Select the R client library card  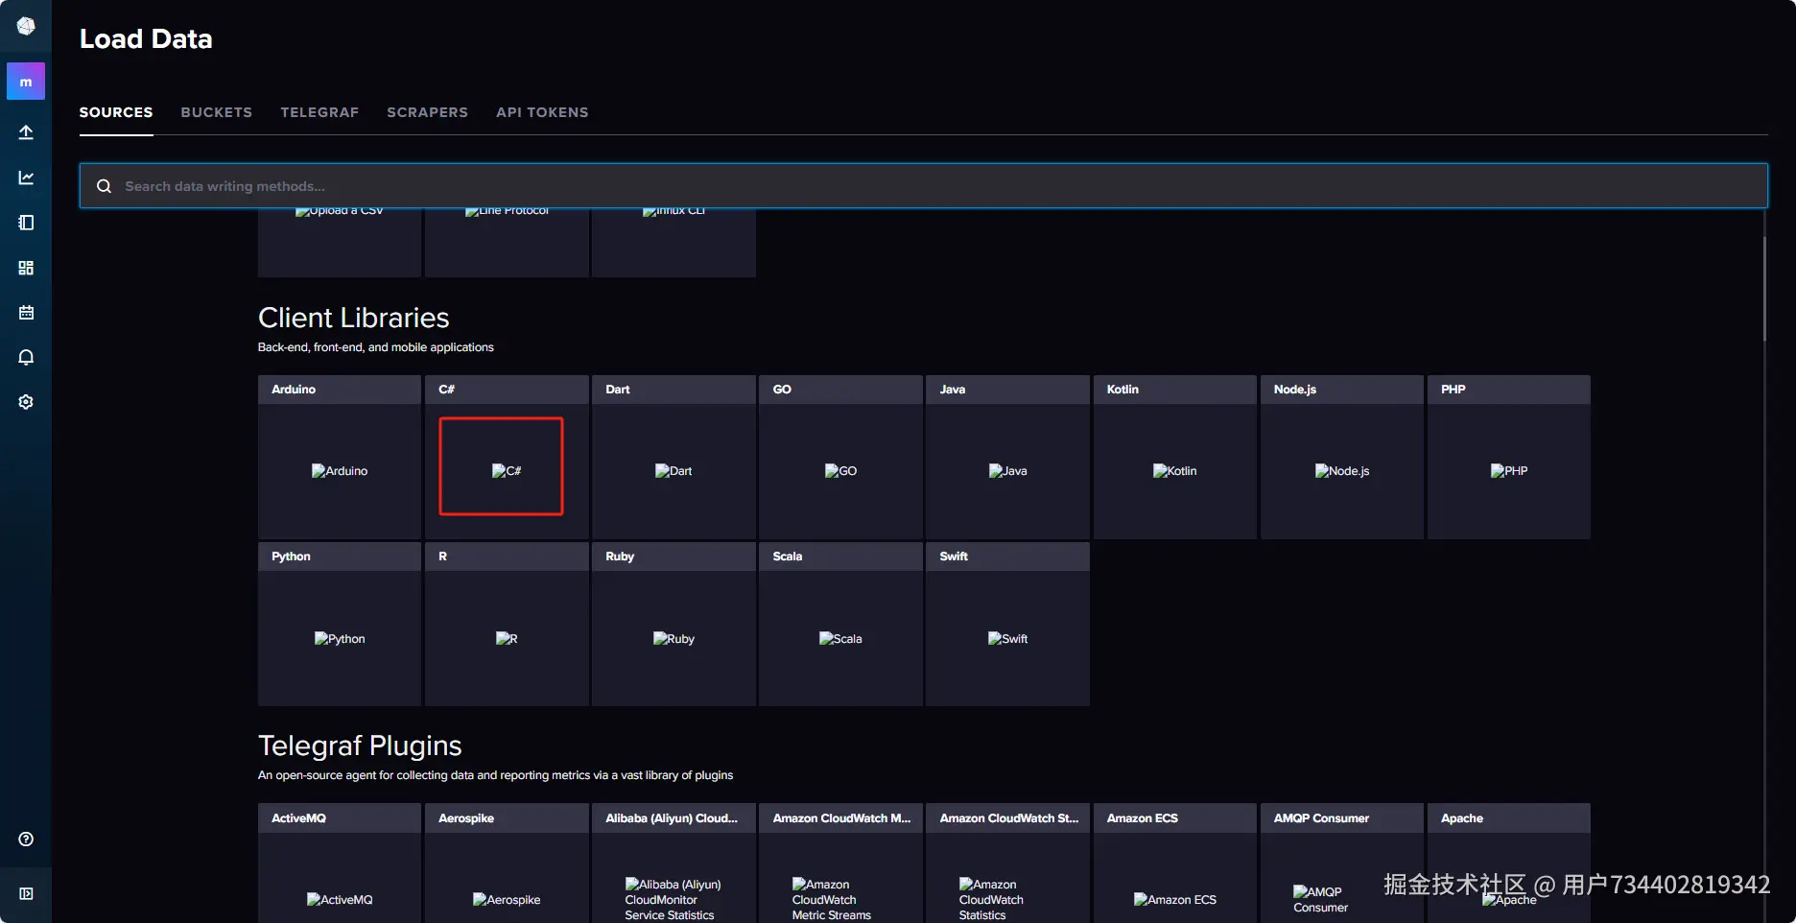pyautogui.click(x=507, y=624)
